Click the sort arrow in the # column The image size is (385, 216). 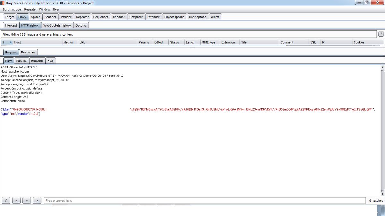click(10, 42)
